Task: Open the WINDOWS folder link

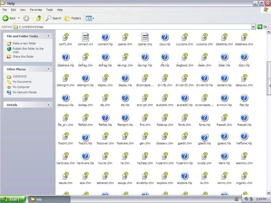Action: (20, 76)
